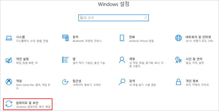The height and width of the screenshot is (111, 219).
Task: Open the 전화 phone icon
Action: 122,38
